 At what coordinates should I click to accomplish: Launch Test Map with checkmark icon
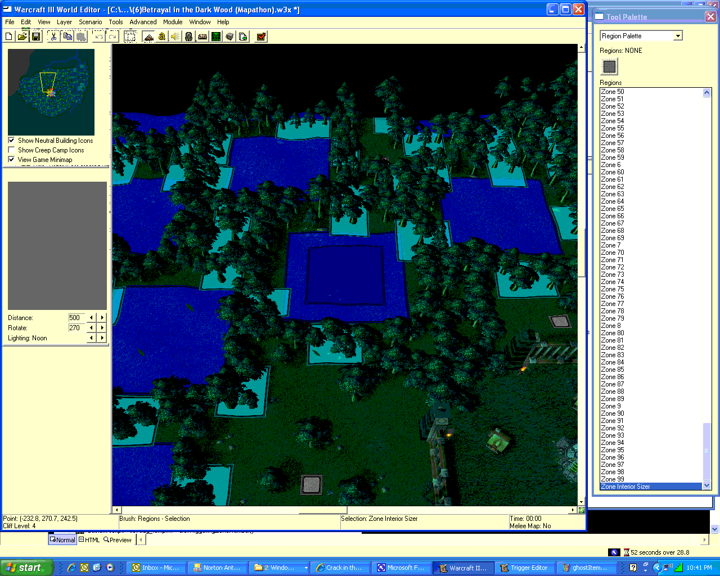(261, 37)
